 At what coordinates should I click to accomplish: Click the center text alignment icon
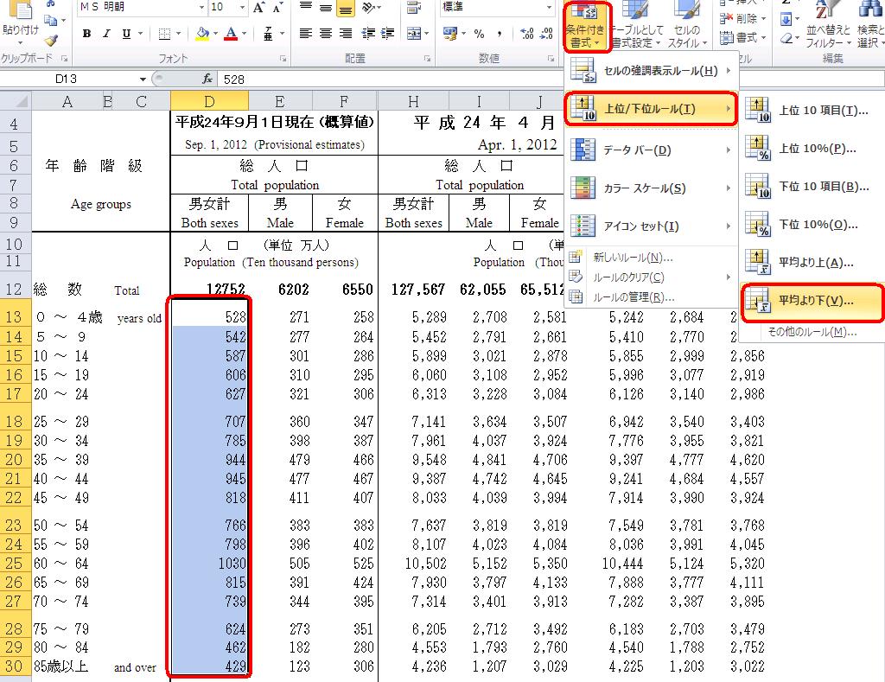[x=325, y=34]
